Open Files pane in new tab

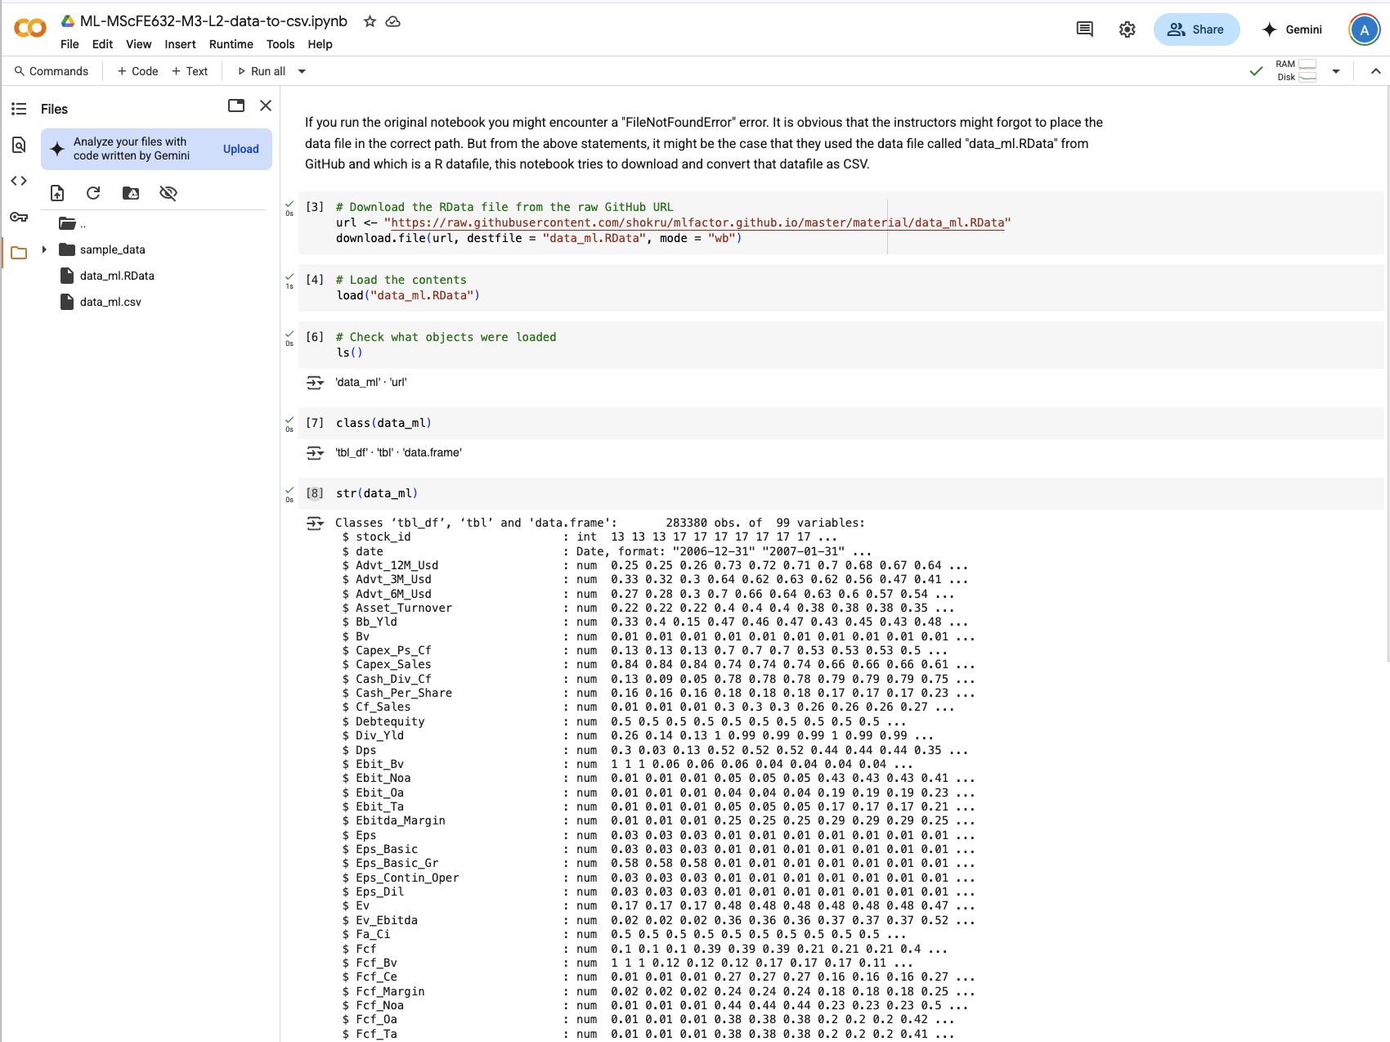click(x=236, y=106)
